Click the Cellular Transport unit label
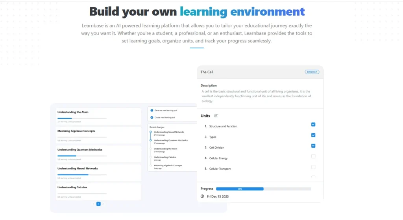 point(220,169)
